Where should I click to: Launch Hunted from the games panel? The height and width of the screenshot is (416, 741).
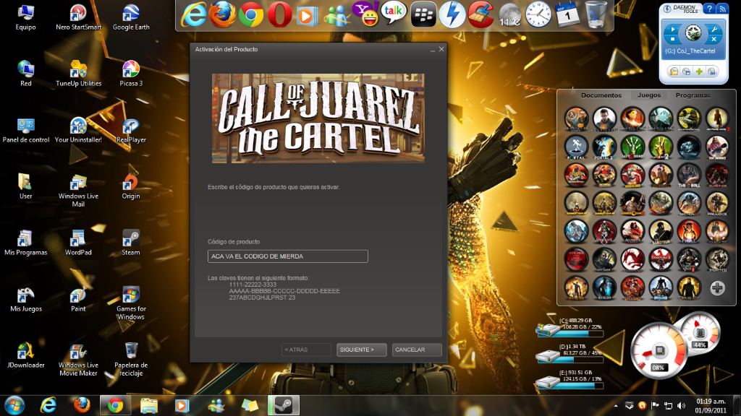point(717,259)
